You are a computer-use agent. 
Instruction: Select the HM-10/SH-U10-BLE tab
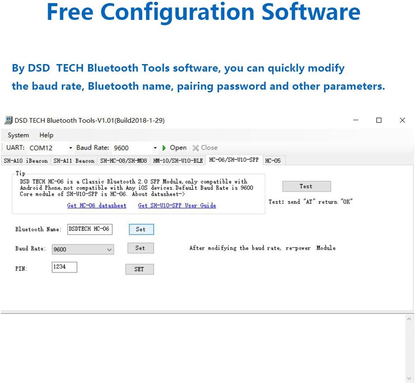[x=178, y=161]
